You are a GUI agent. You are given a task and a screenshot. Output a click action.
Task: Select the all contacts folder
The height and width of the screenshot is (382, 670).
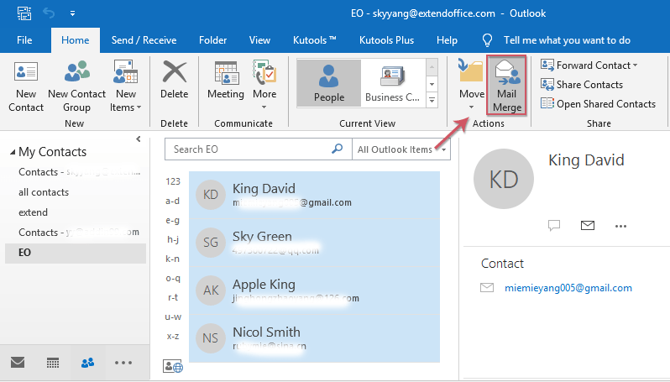(44, 192)
